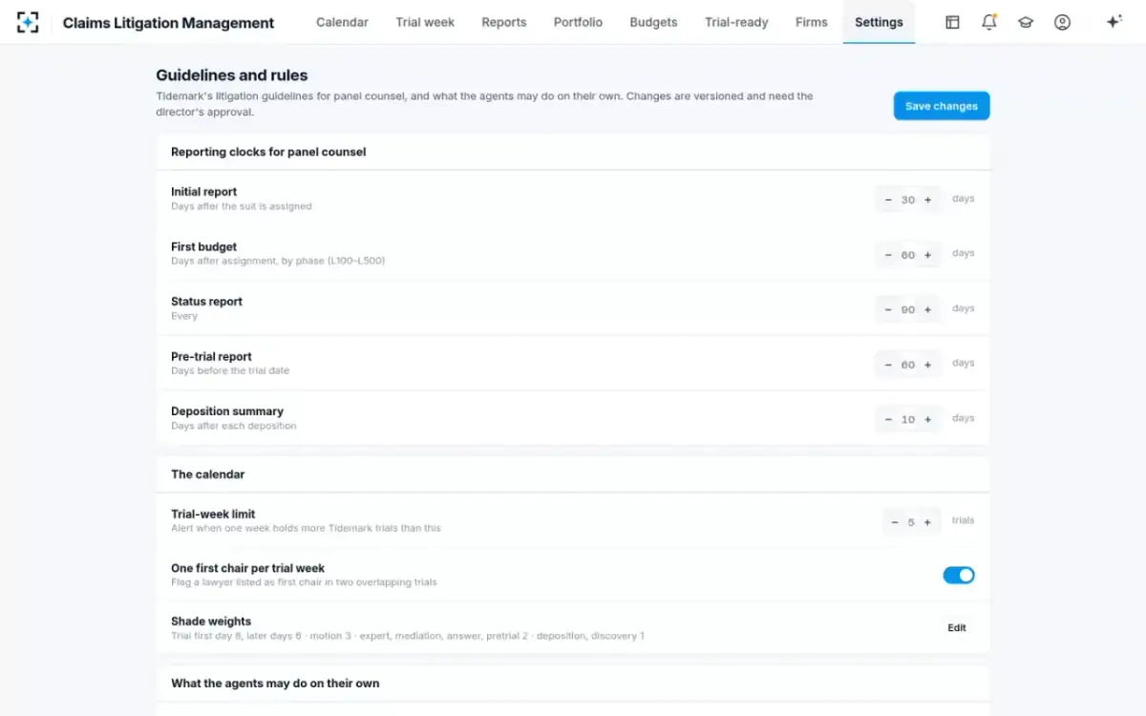This screenshot has width=1146, height=716.
Task: Decrease First budget days with minus
Action: tap(888, 255)
